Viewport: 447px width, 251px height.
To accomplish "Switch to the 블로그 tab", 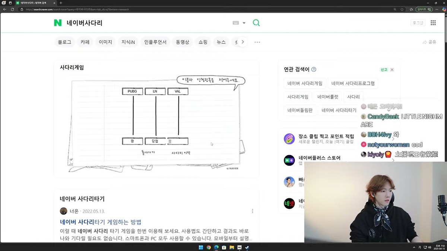I will tap(64, 42).
